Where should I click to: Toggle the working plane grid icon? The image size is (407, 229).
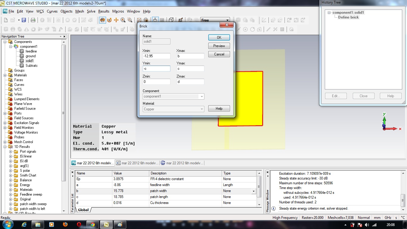162,20
